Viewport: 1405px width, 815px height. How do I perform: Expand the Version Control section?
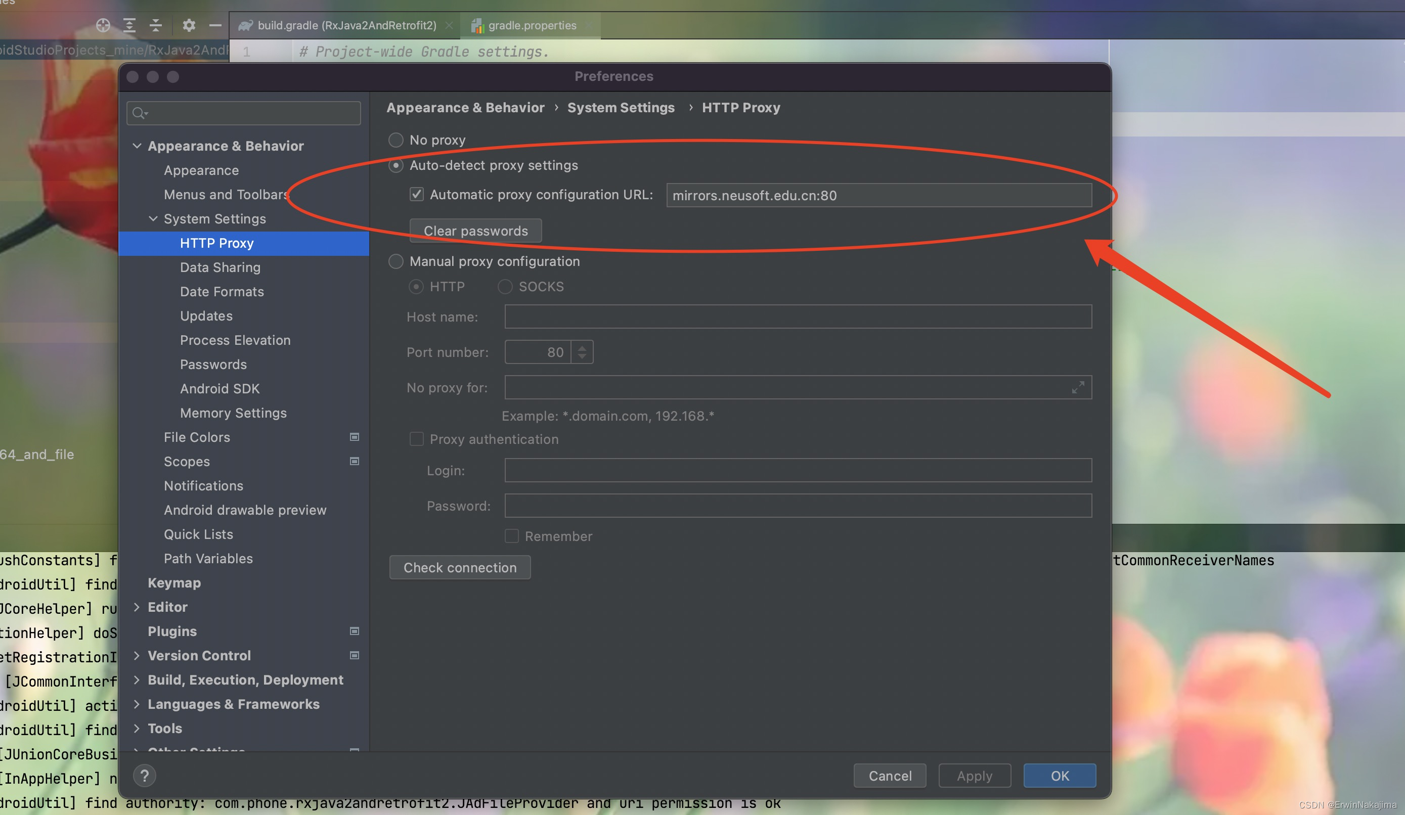[x=137, y=656]
